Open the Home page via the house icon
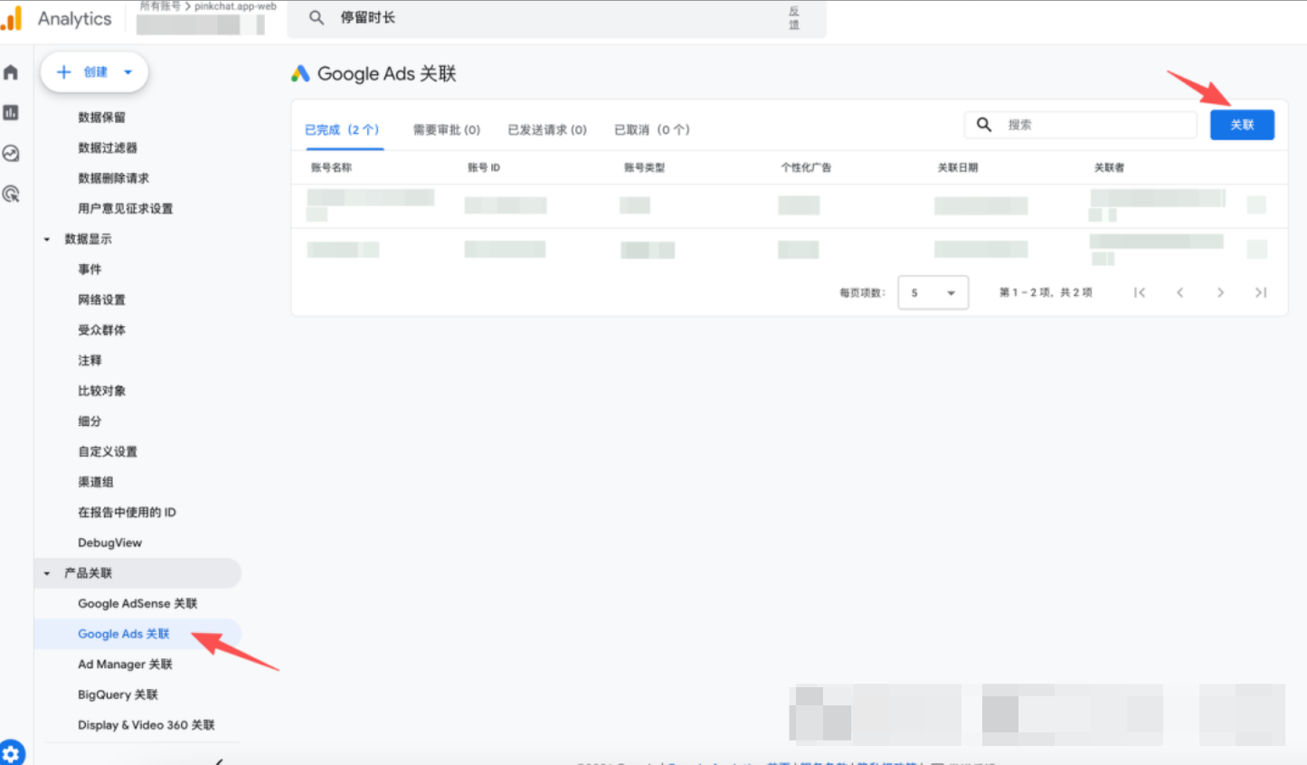1307x765 pixels. click(11, 71)
